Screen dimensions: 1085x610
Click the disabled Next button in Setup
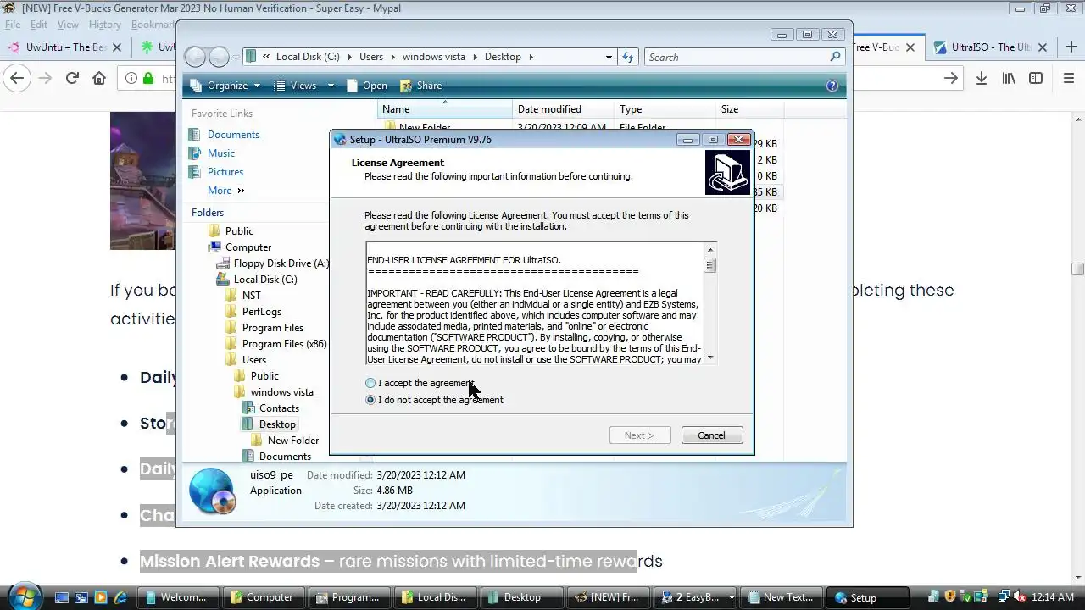pos(640,435)
